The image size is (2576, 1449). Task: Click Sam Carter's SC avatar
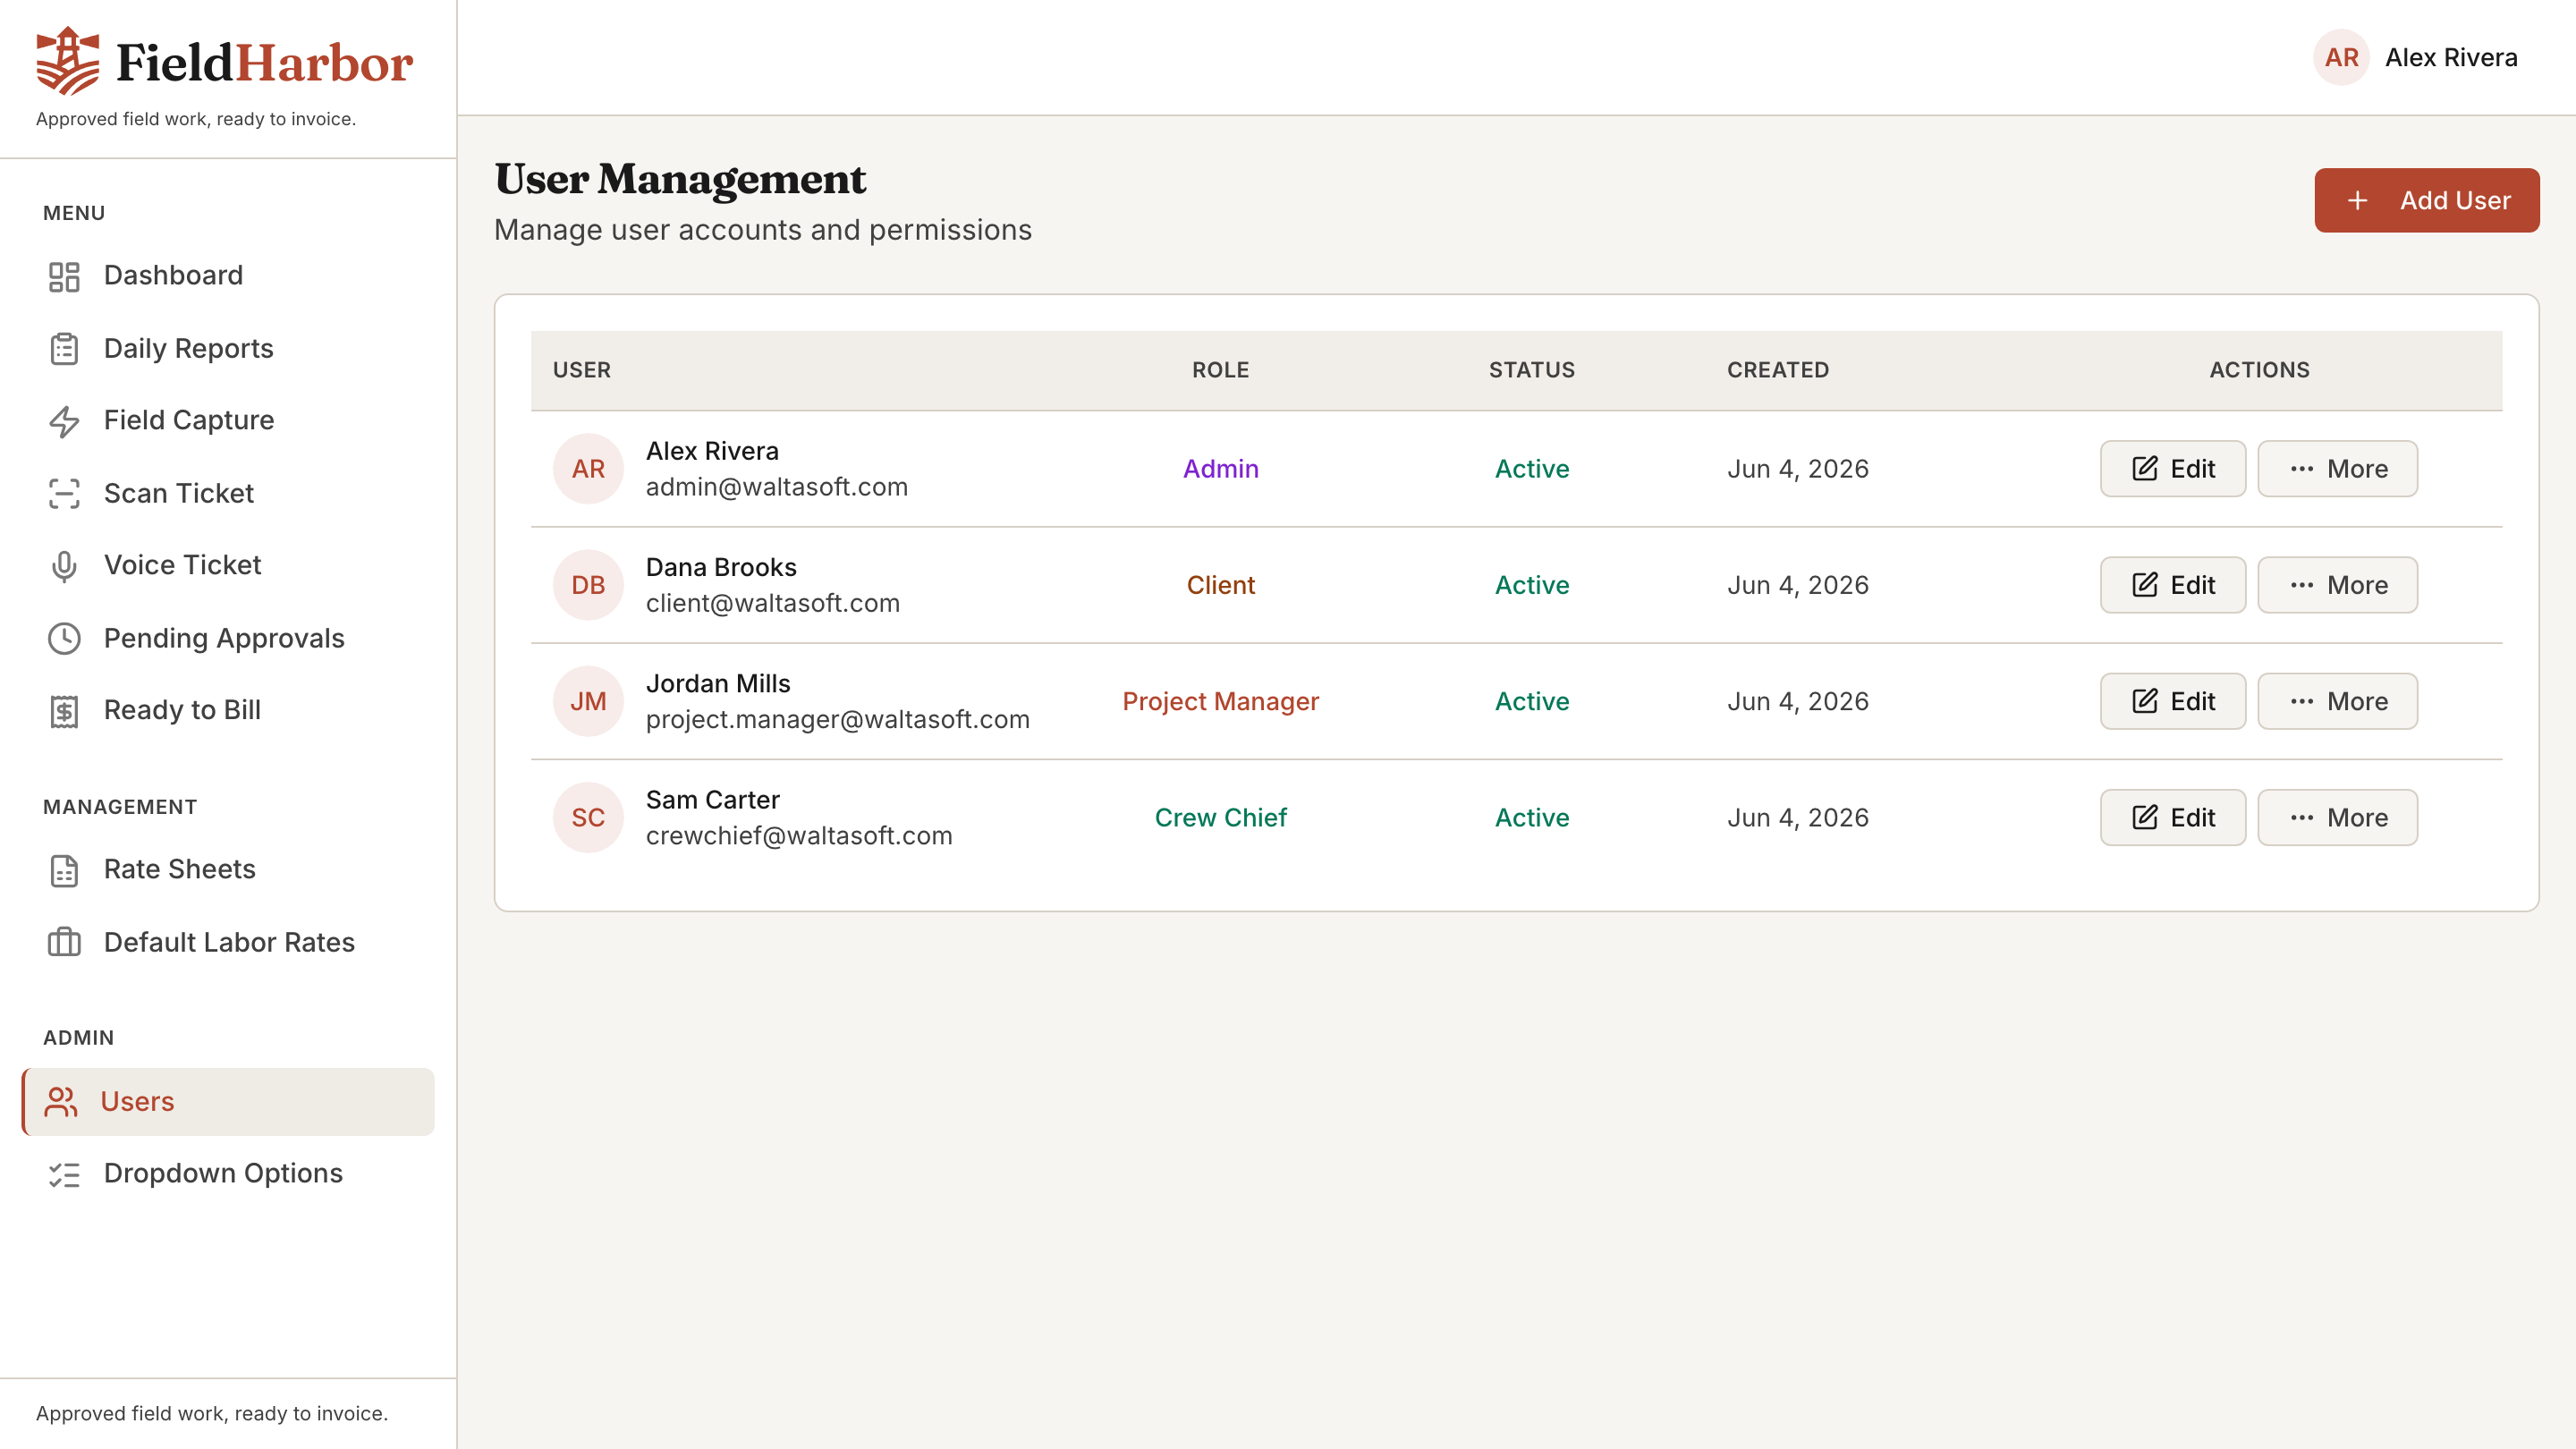click(588, 817)
